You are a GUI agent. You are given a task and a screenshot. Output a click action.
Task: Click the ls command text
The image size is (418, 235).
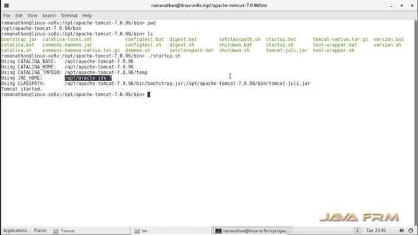[150, 34]
